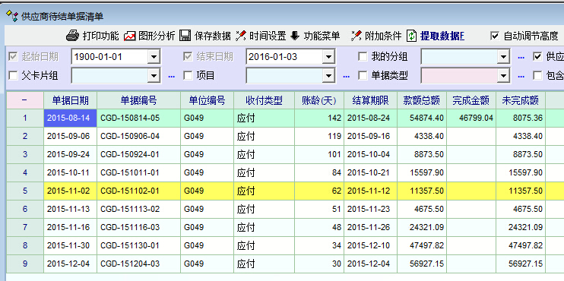564x281 pixels.
Task: Check the 父卡片组 checkbox
Action: pyautogui.click(x=14, y=75)
